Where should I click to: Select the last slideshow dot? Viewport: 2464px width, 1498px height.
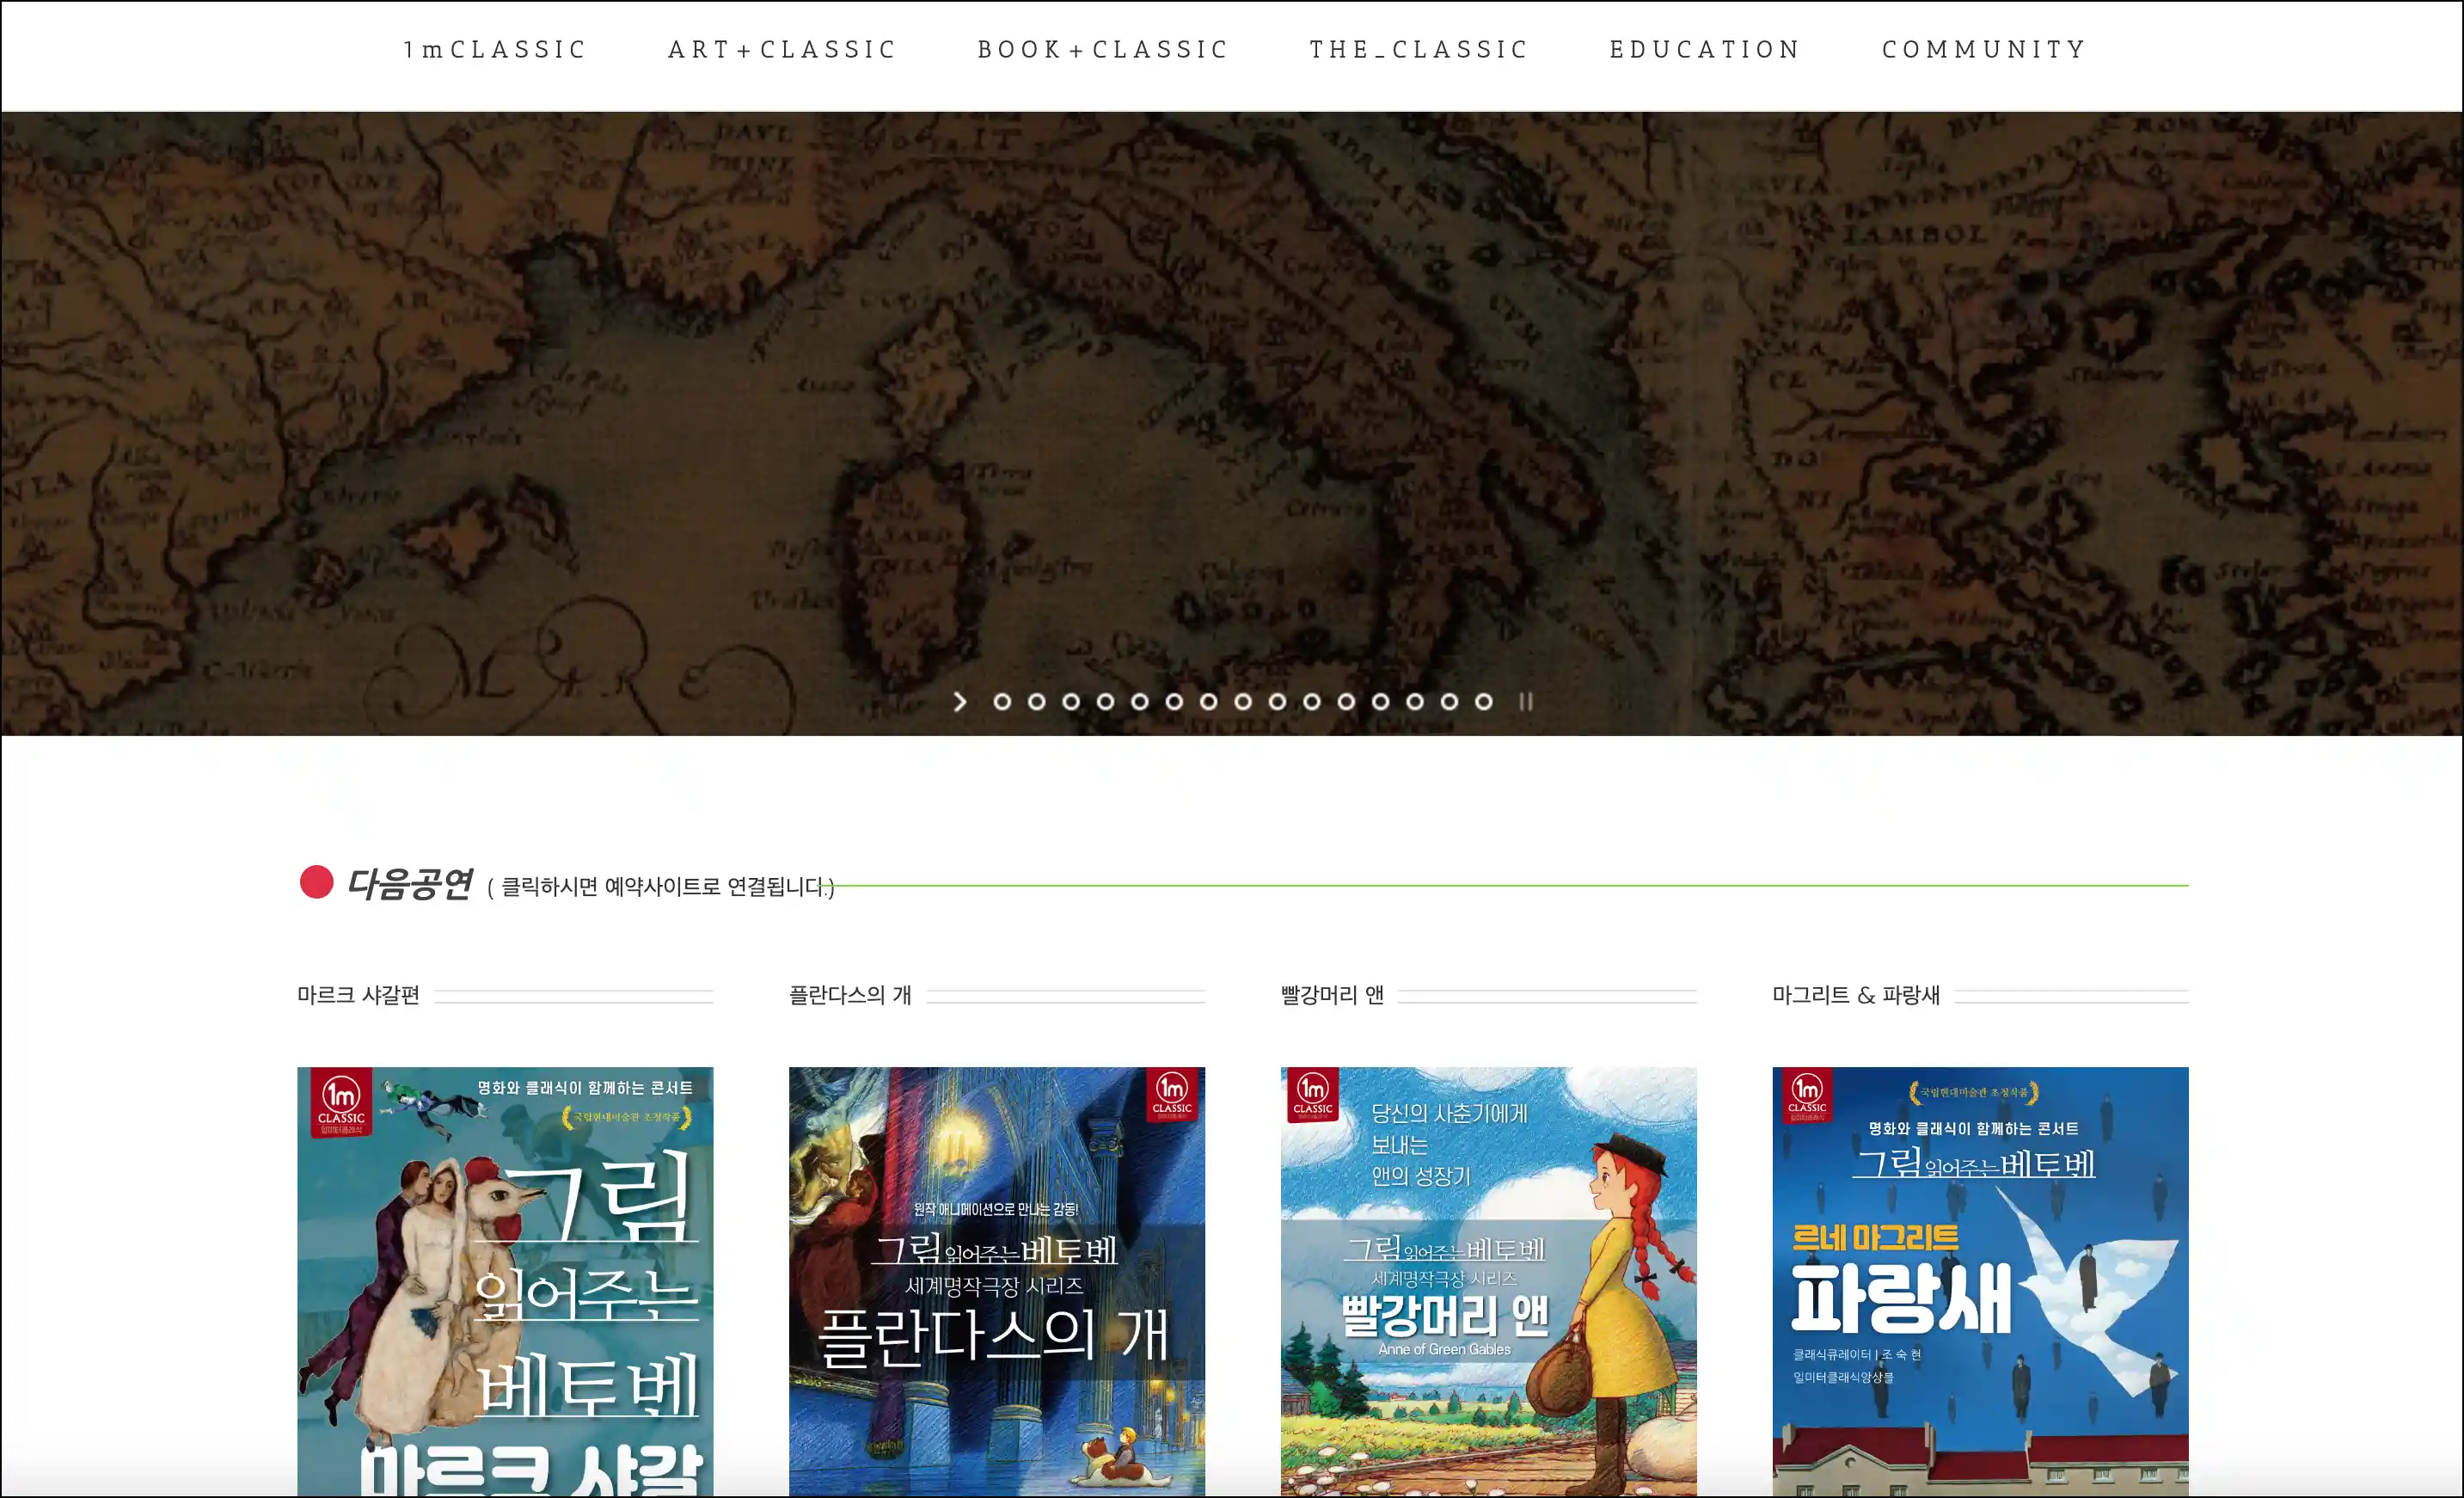tap(1484, 702)
